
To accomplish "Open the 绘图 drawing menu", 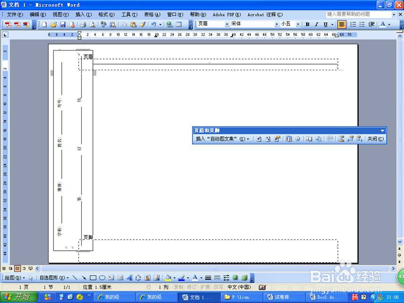I will click(x=15, y=278).
